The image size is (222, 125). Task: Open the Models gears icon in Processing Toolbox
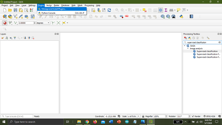(186, 38)
